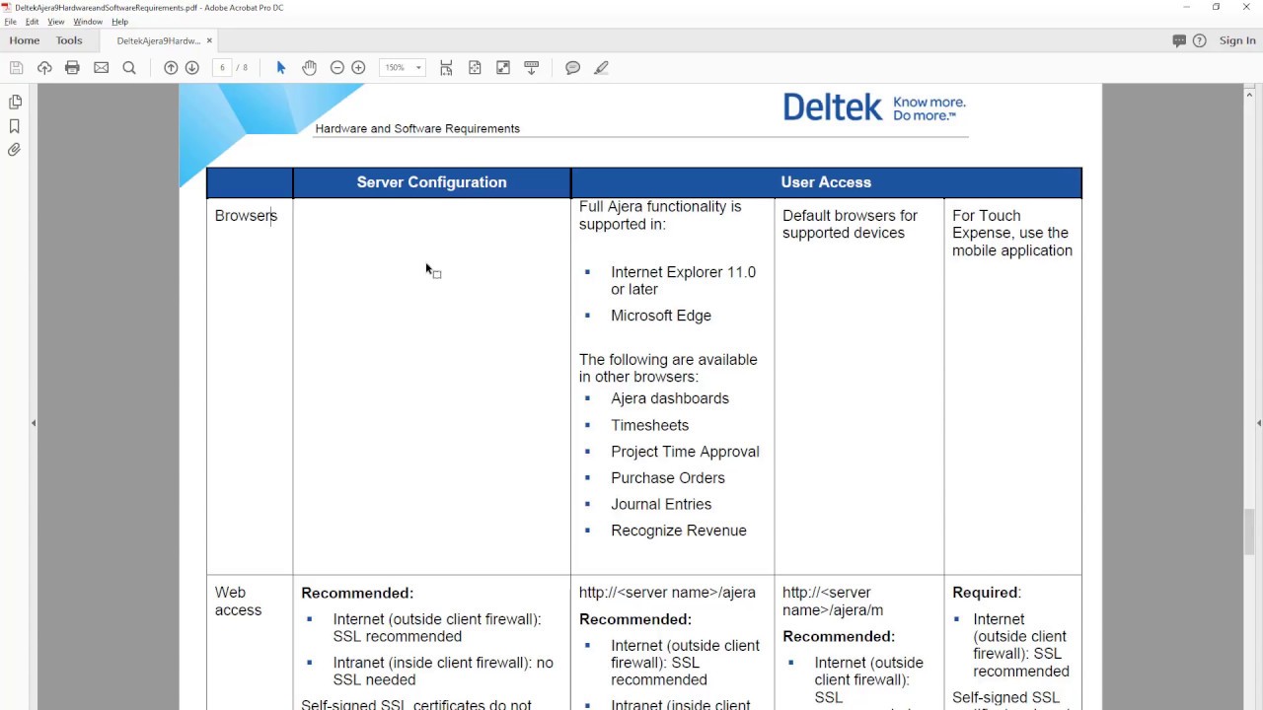The height and width of the screenshot is (710, 1263).
Task: Go to previous page arrow
Action: 171,68
